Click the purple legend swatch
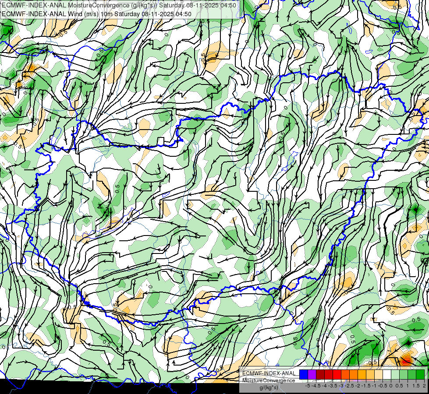Viewport: 429px width, 394px height. [x=312, y=375]
